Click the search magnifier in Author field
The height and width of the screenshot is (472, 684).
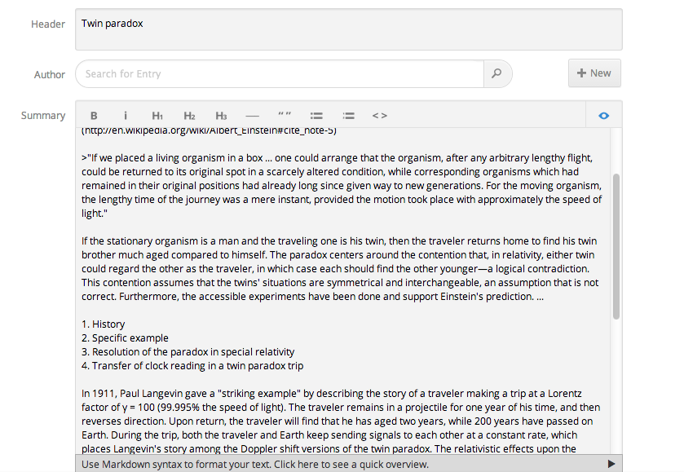pyautogui.click(x=496, y=73)
